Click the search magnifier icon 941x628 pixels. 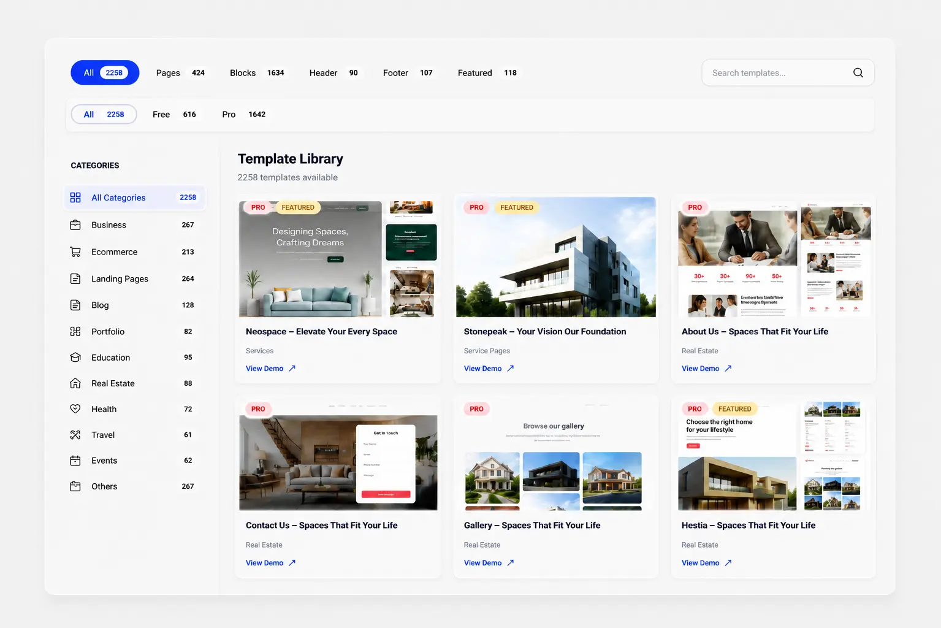(858, 72)
